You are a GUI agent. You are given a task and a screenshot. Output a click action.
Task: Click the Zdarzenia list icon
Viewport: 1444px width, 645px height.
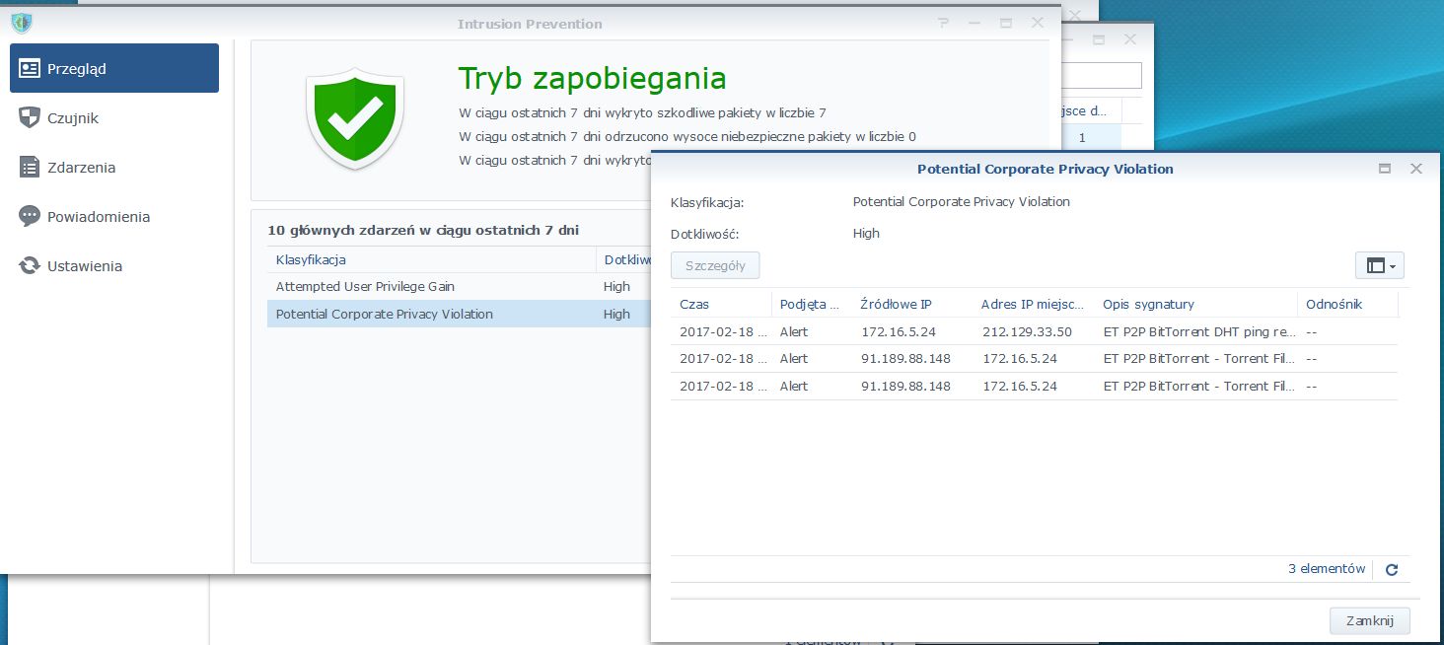[x=30, y=167]
